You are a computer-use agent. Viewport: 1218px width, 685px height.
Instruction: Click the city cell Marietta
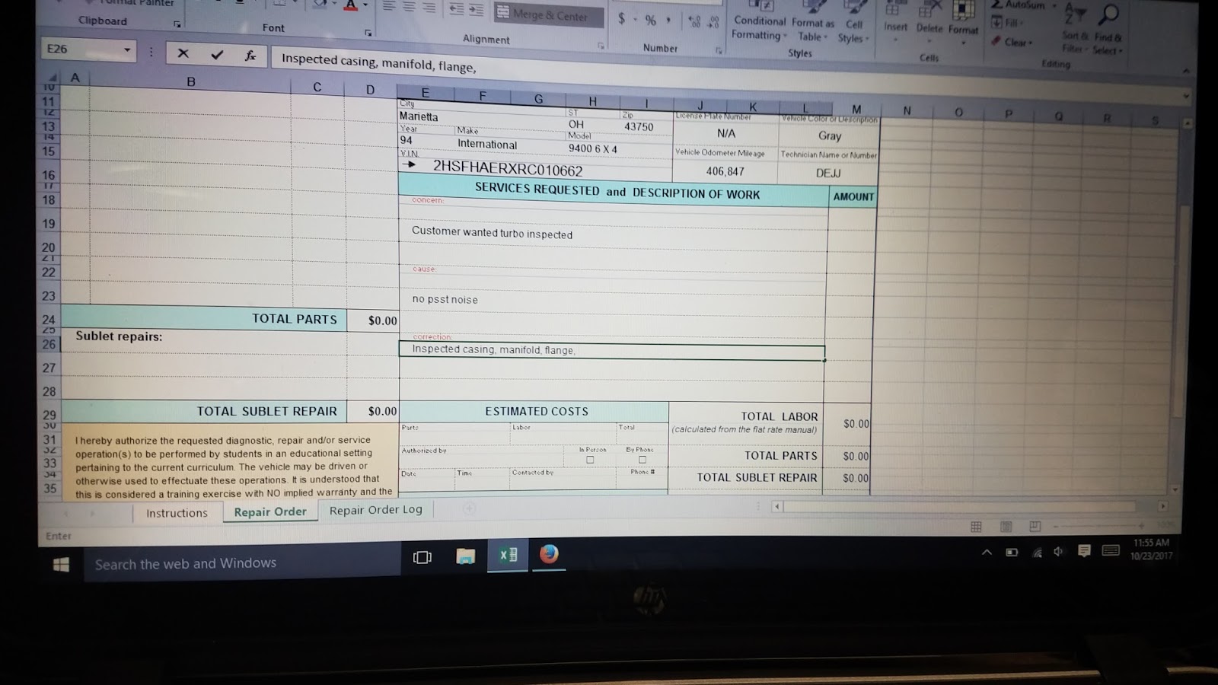[482, 118]
